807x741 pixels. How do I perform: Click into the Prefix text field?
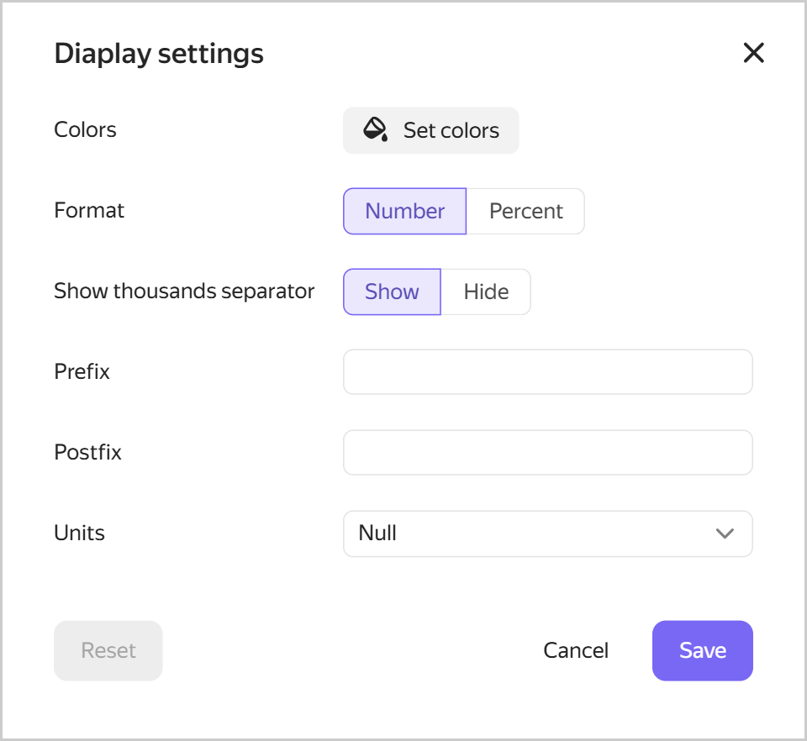(547, 371)
